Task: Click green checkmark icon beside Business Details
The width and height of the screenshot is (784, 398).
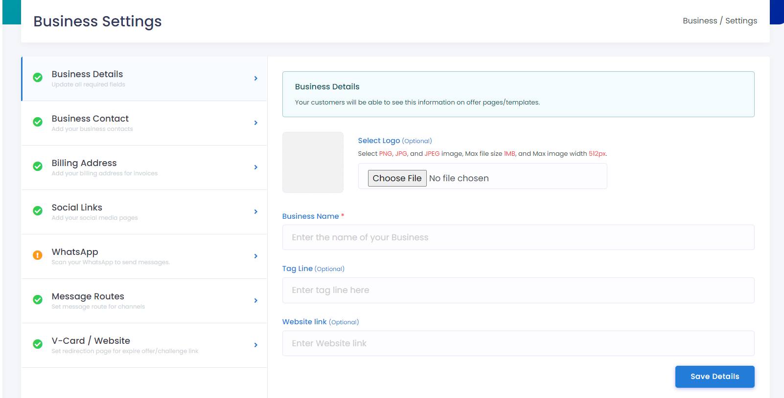Action: coord(38,78)
